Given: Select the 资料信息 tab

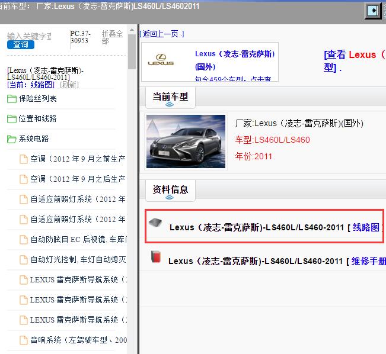Looking at the screenshot, I should click(170, 191).
